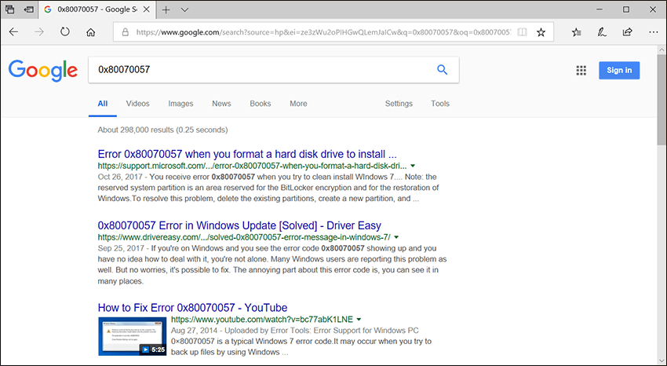Open the Driver Easy Windows Update result
The width and height of the screenshot is (667, 366).
pos(239,225)
